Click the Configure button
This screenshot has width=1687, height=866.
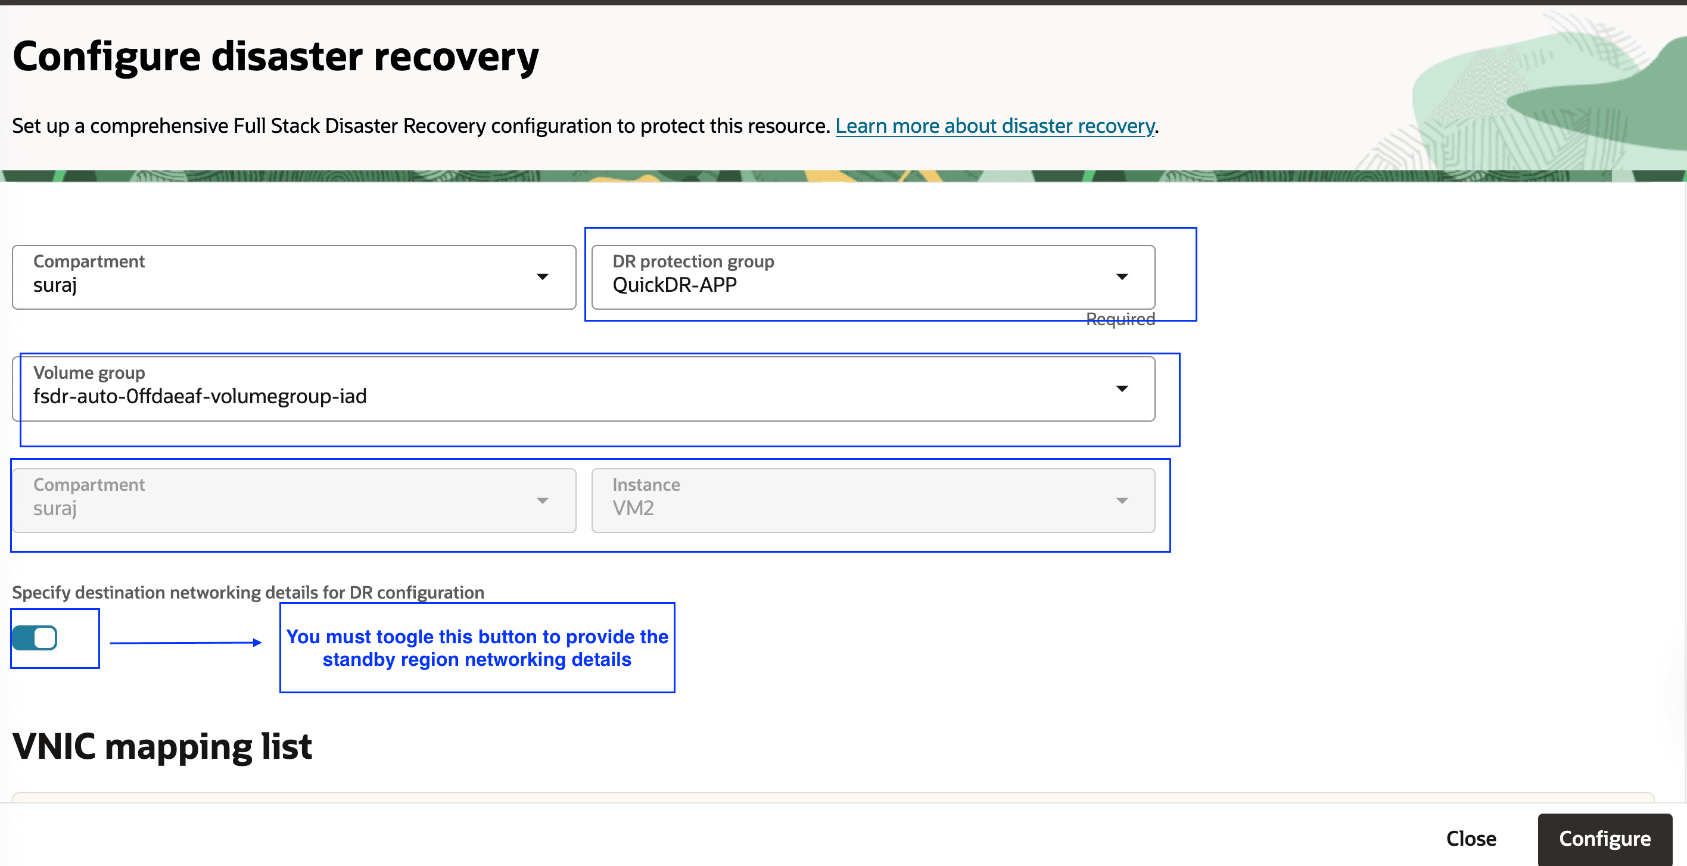click(x=1604, y=839)
